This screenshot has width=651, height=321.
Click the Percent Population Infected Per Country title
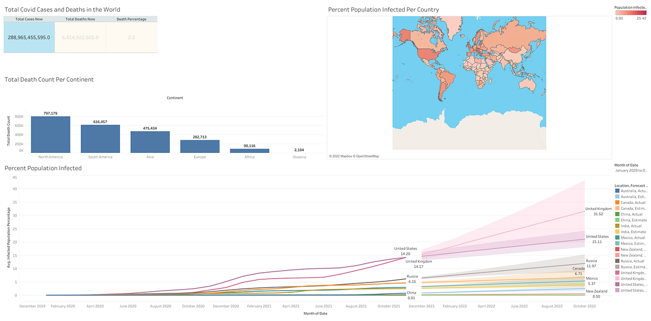(384, 10)
